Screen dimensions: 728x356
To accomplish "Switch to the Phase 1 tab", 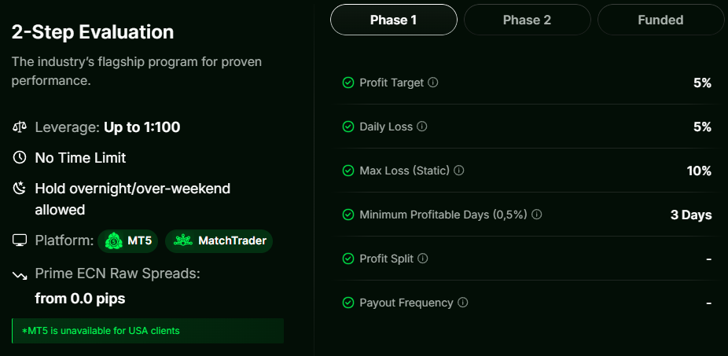I will (393, 20).
